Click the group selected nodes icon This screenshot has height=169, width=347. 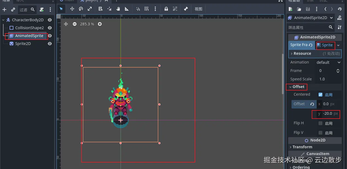pos(175,9)
